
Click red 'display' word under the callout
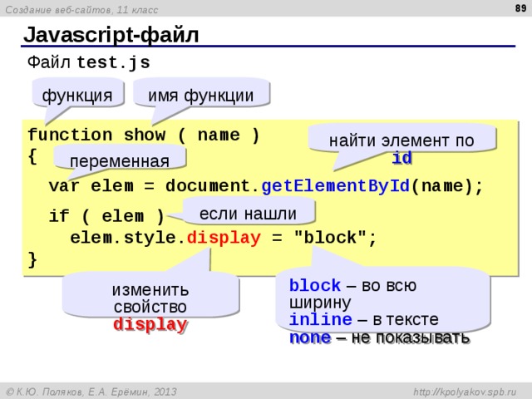[150, 325]
